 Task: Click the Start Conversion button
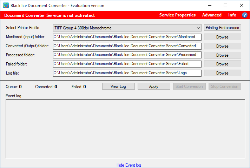coord(189,86)
